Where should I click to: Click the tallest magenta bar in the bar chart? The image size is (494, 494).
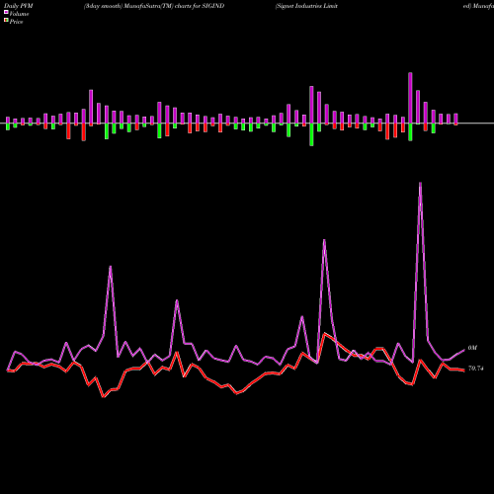click(410, 98)
